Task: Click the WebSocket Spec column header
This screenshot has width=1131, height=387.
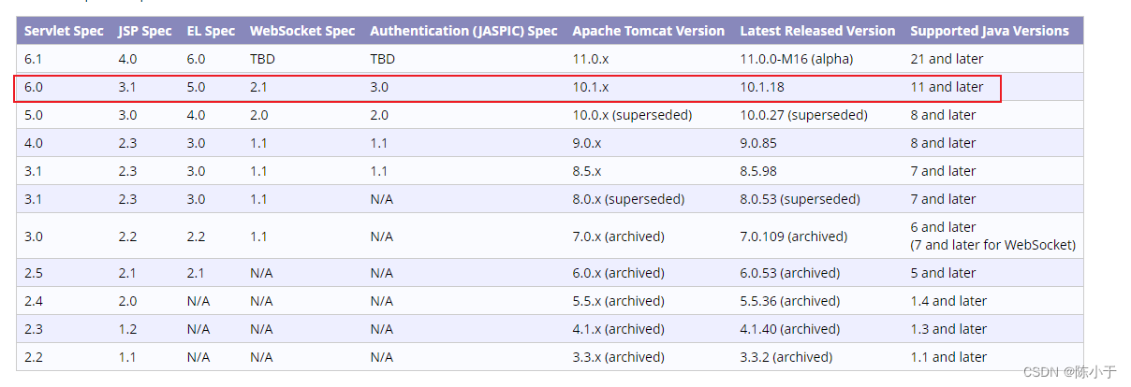Action: [302, 31]
